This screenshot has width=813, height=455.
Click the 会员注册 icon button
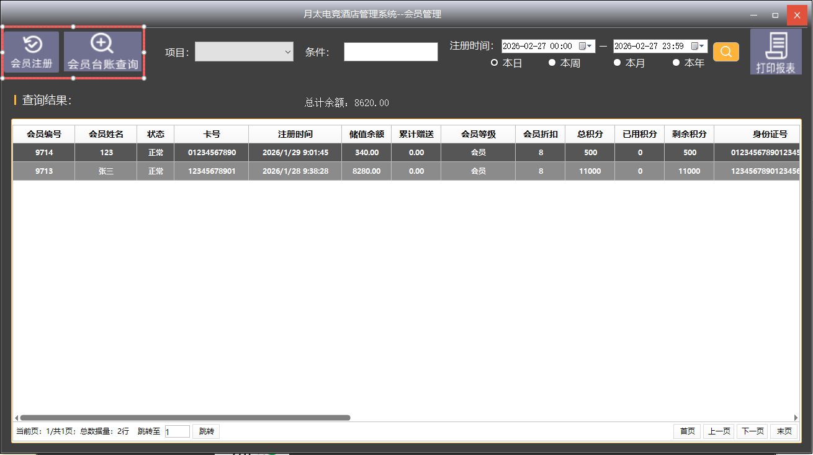point(32,52)
